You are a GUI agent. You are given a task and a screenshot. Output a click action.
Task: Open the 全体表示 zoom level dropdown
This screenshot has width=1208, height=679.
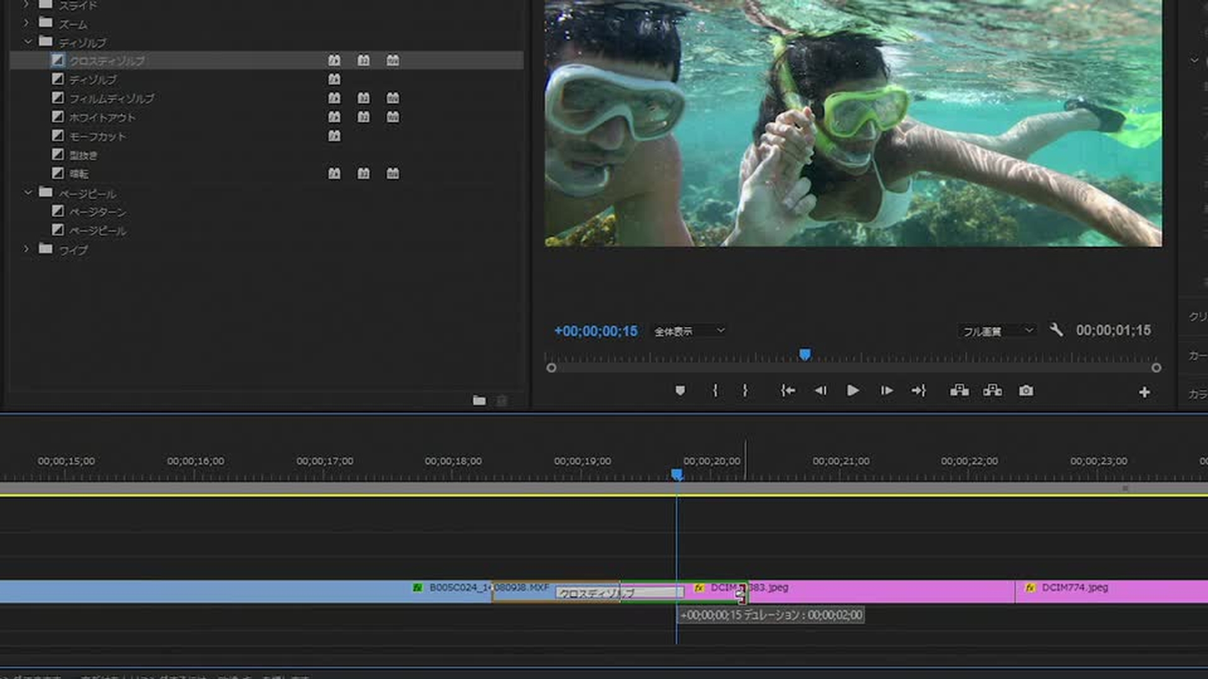pos(690,331)
